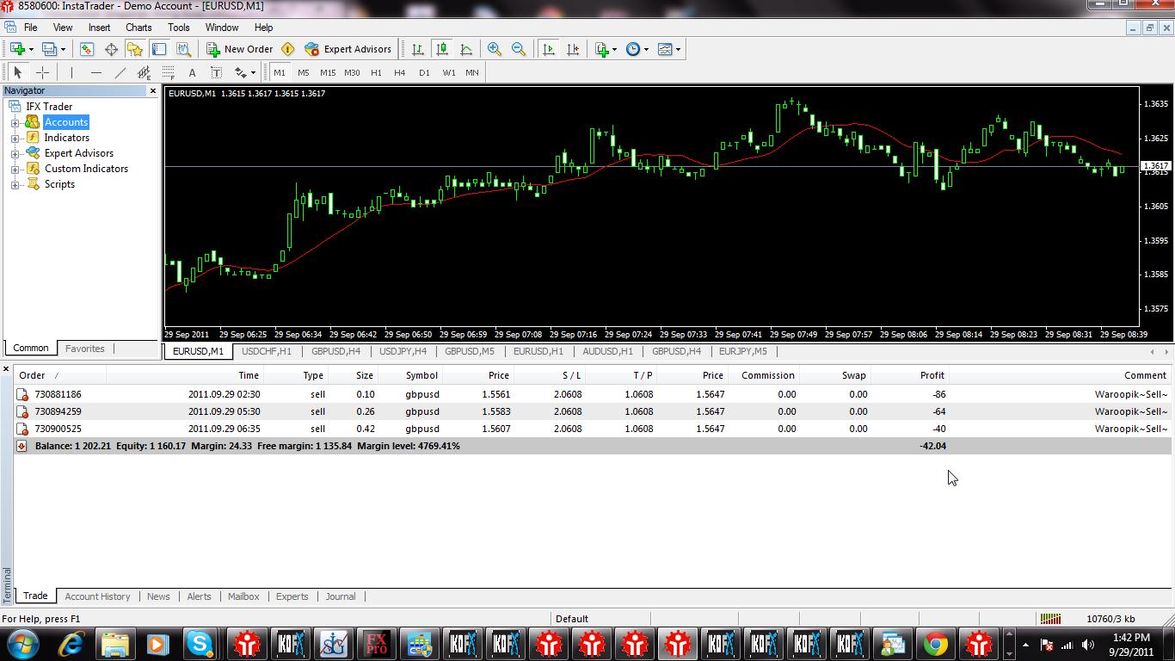1175x661 pixels.
Task: Click the Expert Advisors button
Action: pos(348,49)
